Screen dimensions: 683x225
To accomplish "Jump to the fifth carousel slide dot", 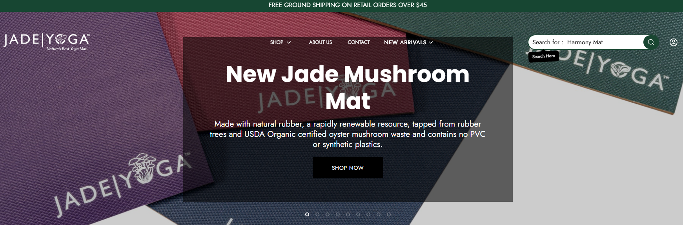I will 348,214.
